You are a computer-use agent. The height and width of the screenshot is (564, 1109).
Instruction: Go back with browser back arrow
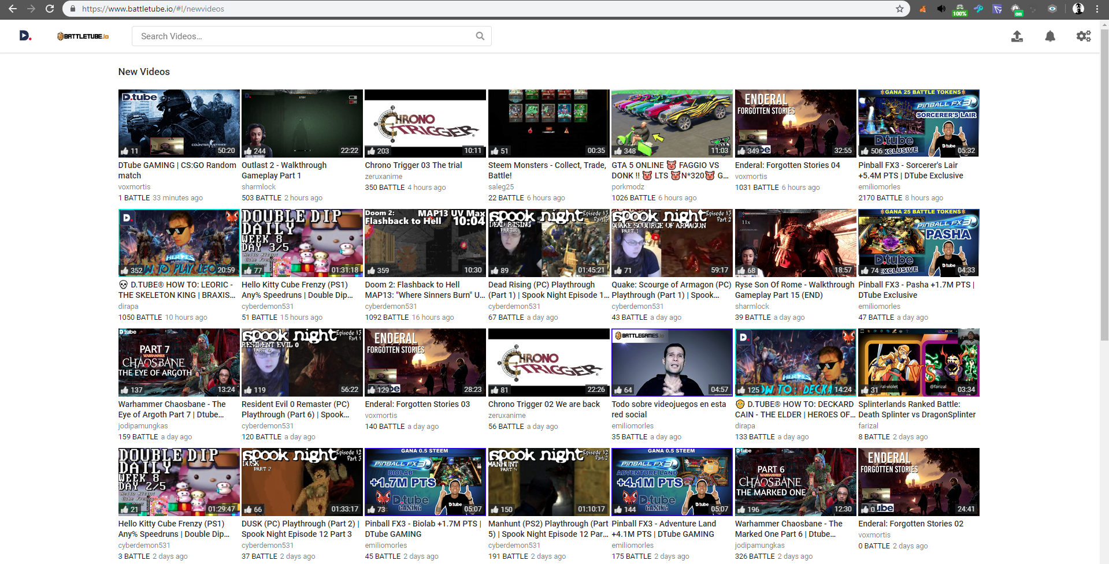pyautogui.click(x=12, y=9)
